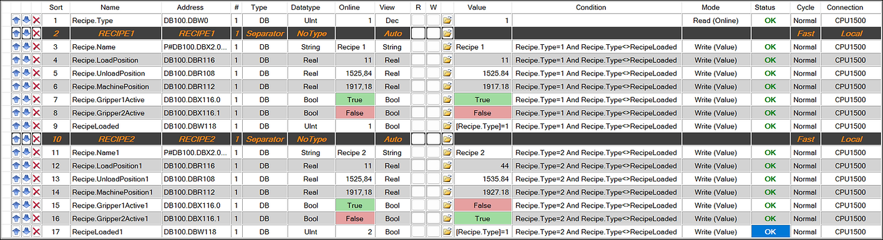Open View 'Dec' cell for Recipe.Type

(392, 21)
